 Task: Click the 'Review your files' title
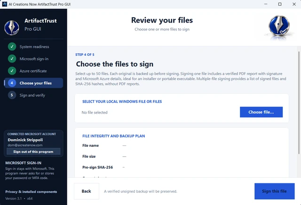coord(162,20)
